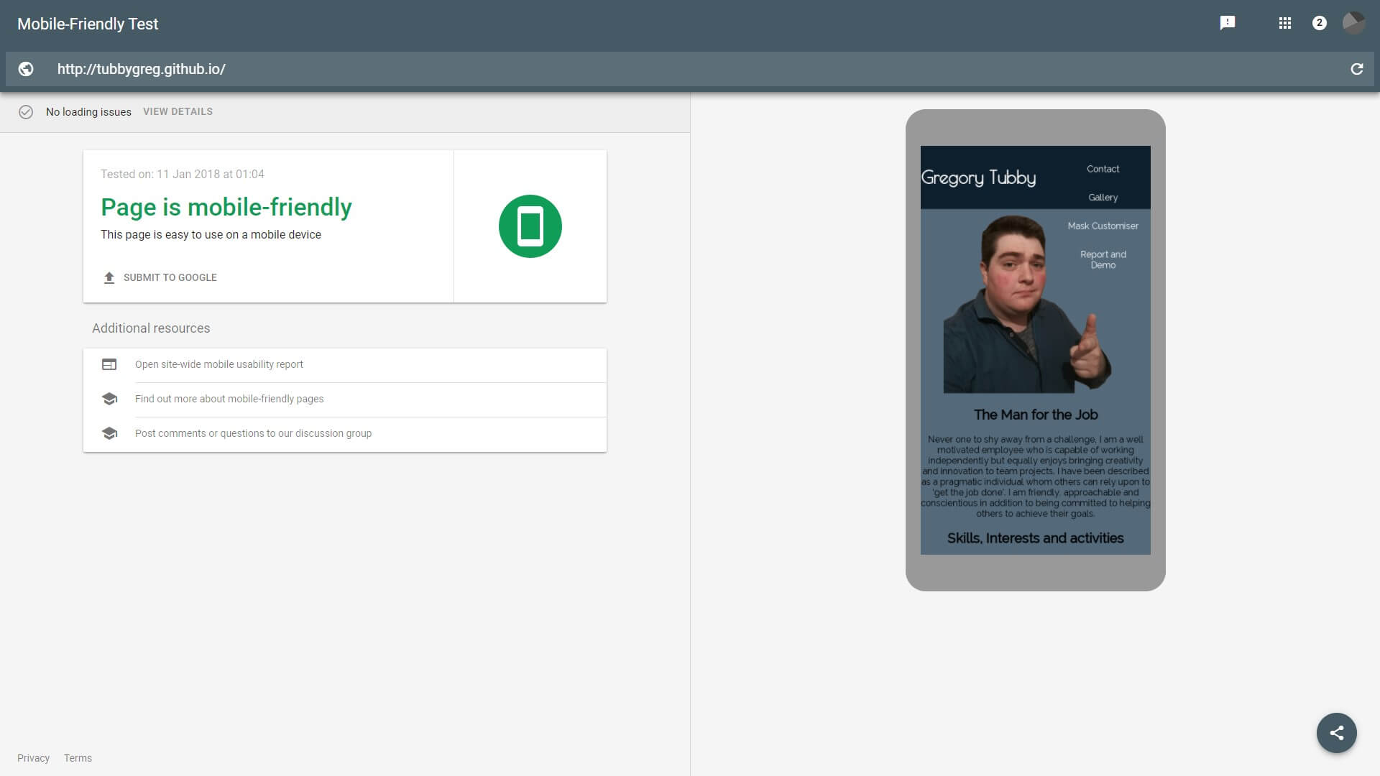This screenshot has height=776, width=1380.
Task: Open the Google apps grid
Action: pyautogui.click(x=1285, y=23)
